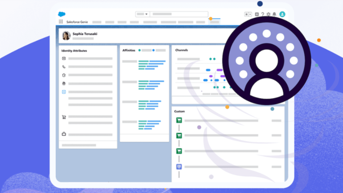Open the App Launcher grid icon
This screenshot has width=343, height=193.
[x=61, y=21]
